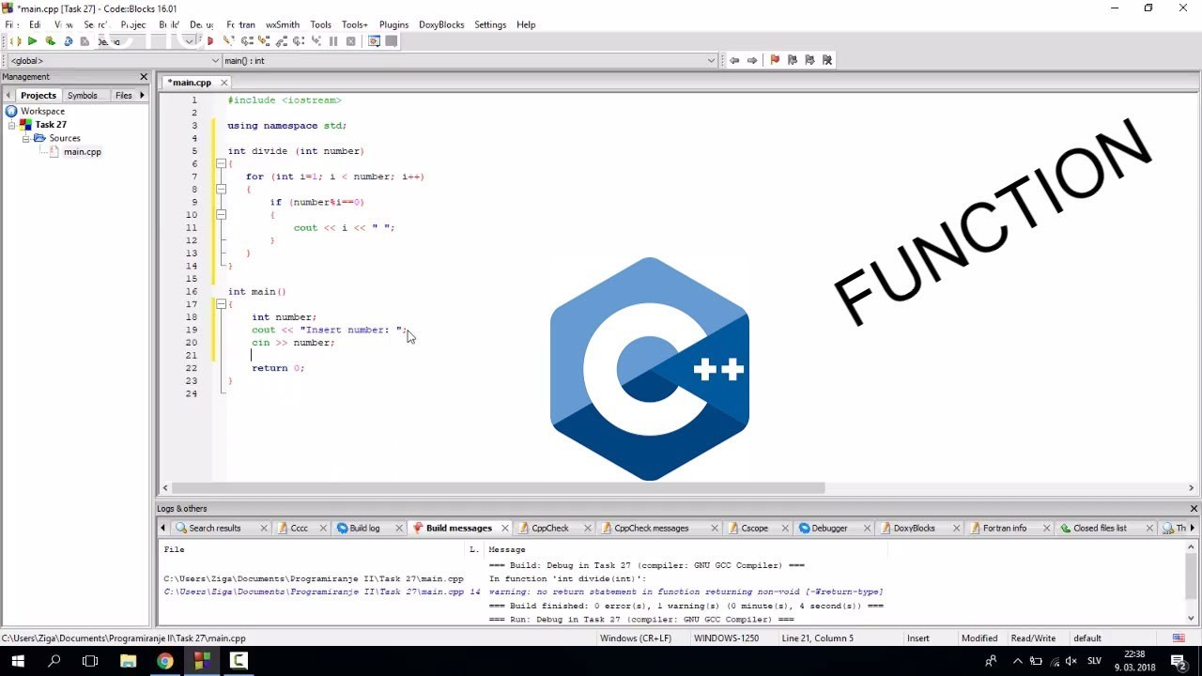
Task: Switch to the Files management tab
Action: (123, 95)
